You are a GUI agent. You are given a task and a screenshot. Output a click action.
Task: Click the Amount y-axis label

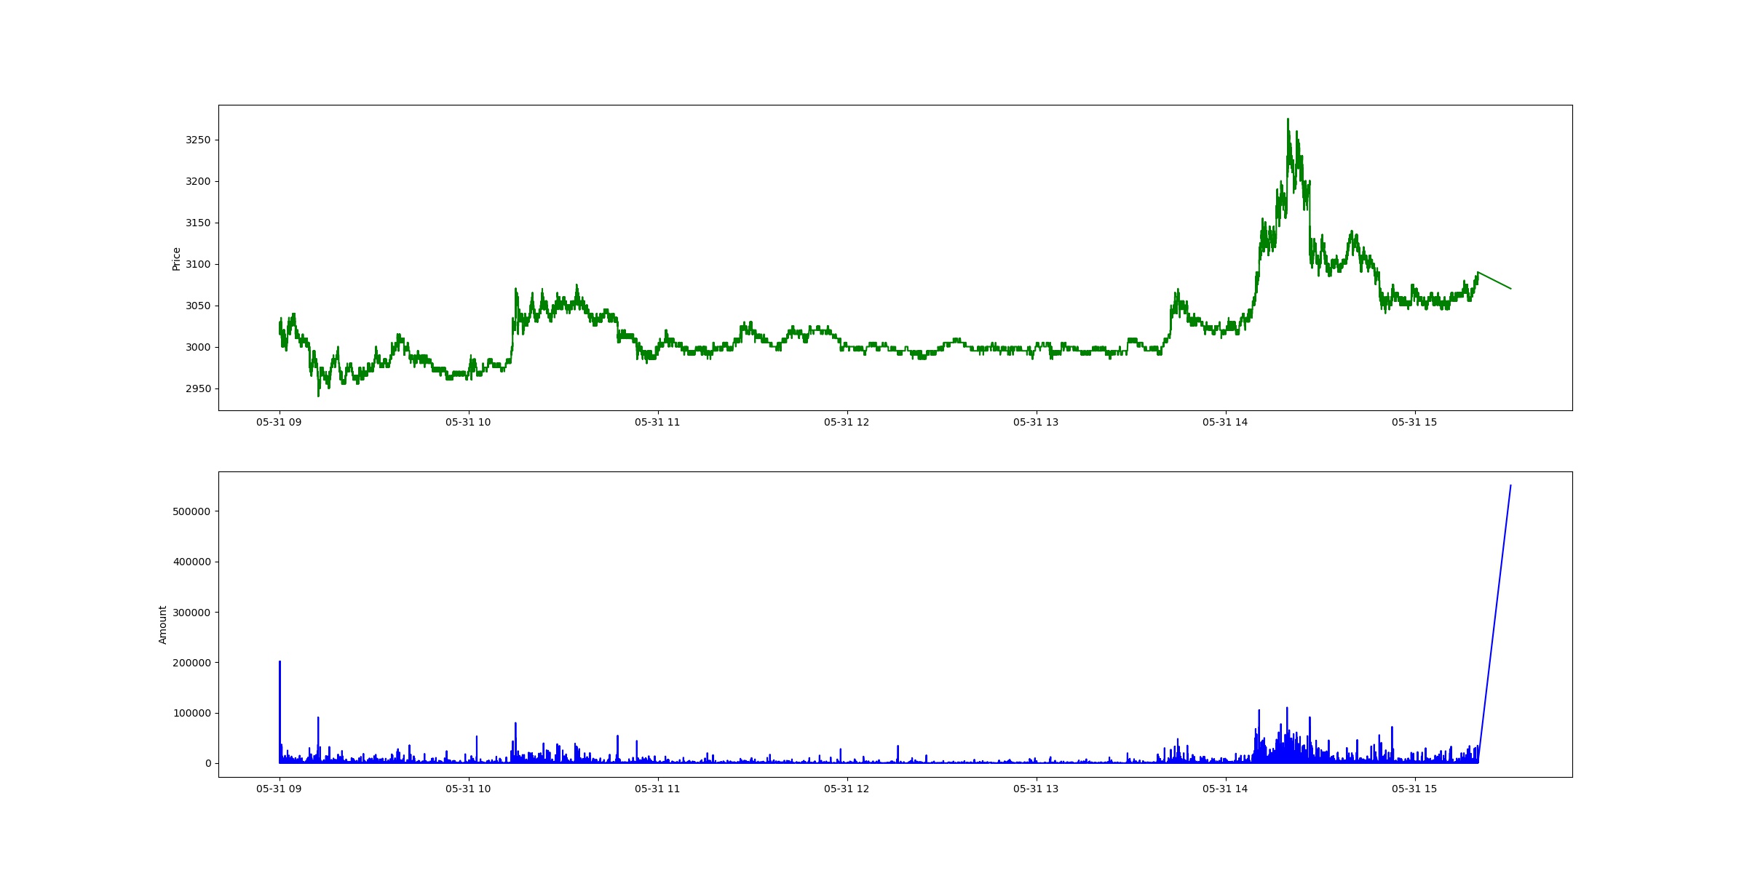pos(163,625)
